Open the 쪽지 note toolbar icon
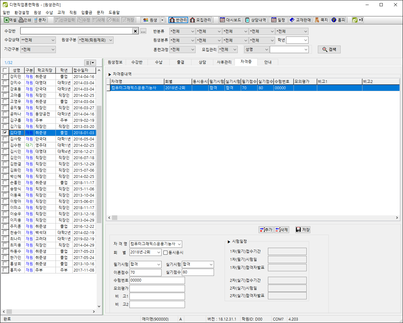 (x=321, y=20)
